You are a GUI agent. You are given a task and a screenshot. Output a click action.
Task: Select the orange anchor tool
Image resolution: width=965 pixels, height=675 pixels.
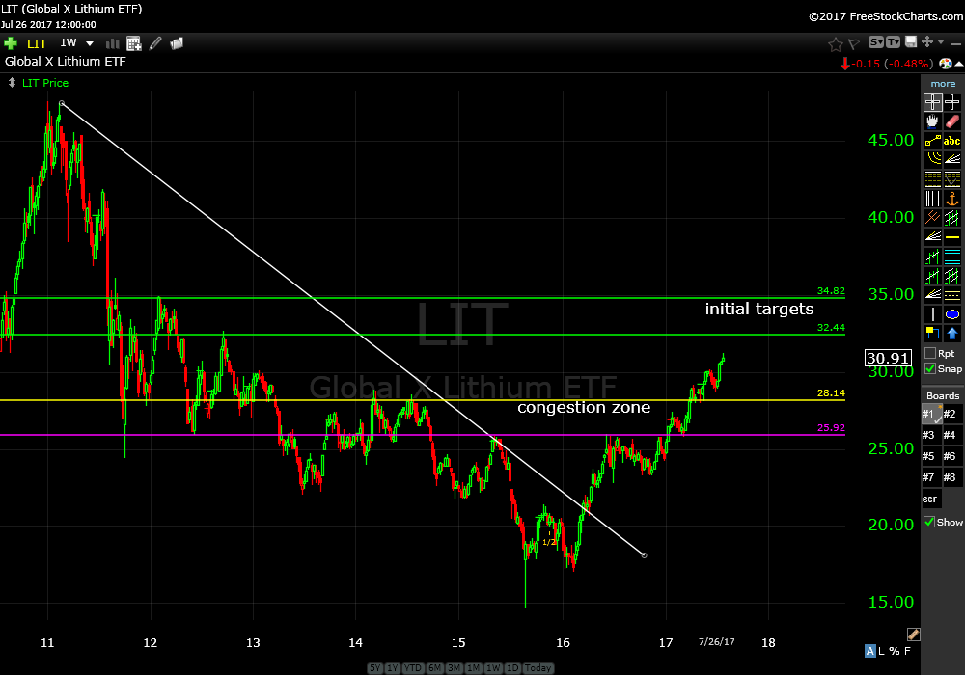(x=952, y=199)
